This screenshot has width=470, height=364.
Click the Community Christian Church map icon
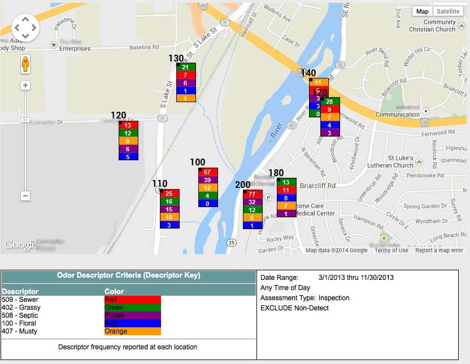point(462,26)
